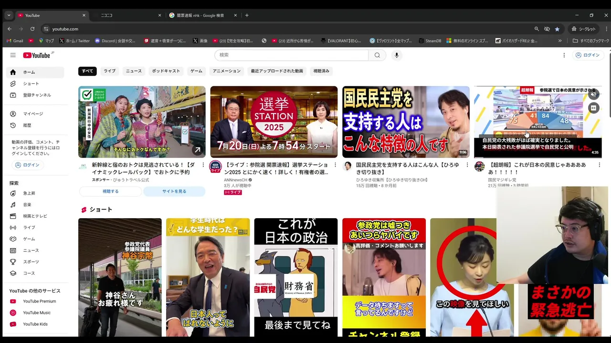611x343 pixels.
Task: Click the YouTube logo
Action: [37, 55]
